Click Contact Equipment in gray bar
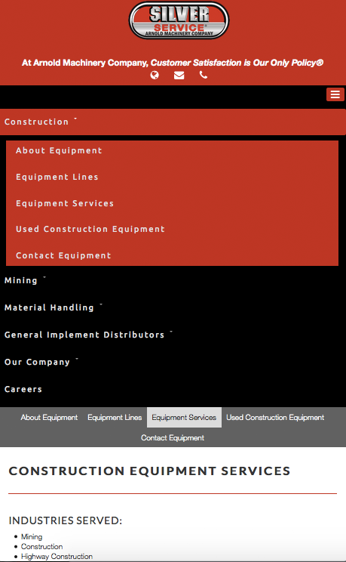 (173, 437)
